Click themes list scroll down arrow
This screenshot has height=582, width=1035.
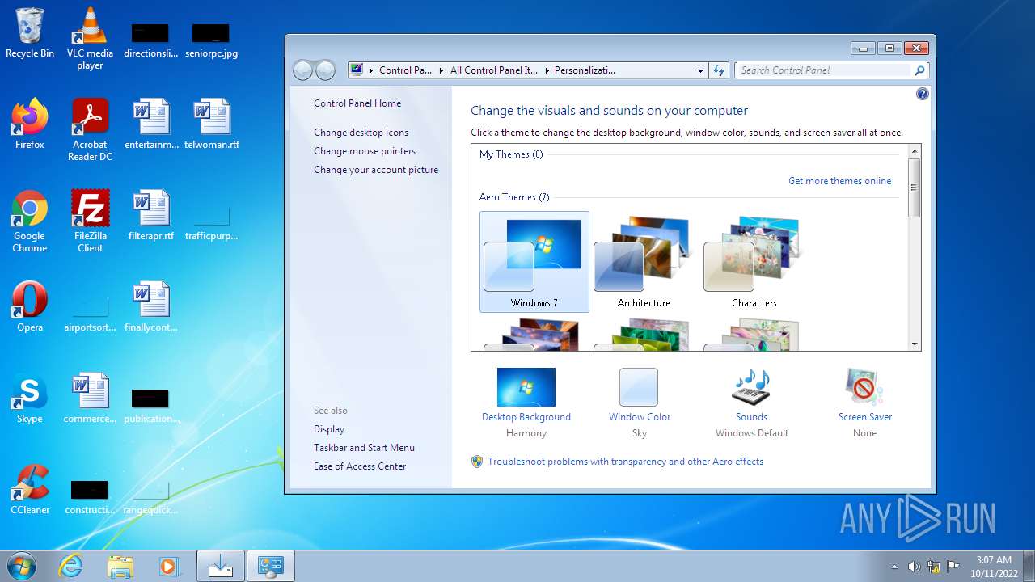coord(915,344)
